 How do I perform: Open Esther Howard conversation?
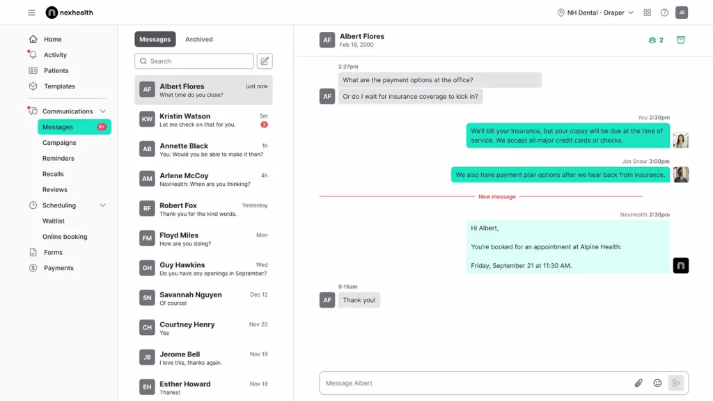pyautogui.click(x=203, y=387)
